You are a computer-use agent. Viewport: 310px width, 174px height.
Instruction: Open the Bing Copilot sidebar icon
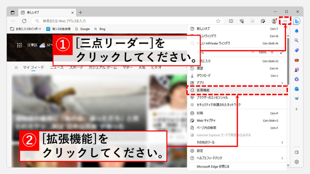(297, 21)
